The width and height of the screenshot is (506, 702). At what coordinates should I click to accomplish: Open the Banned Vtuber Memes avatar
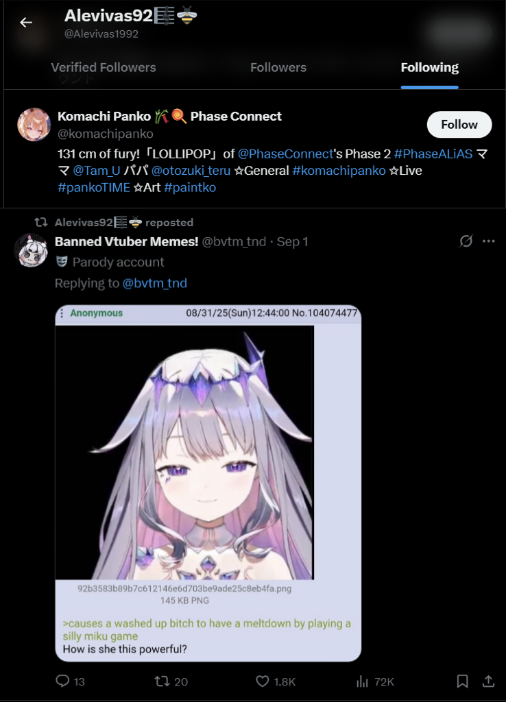pos(30,250)
